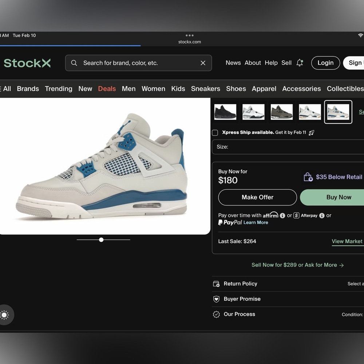Open the View Market link
This screenshot has width=364, height=364.
coord(347,241)
